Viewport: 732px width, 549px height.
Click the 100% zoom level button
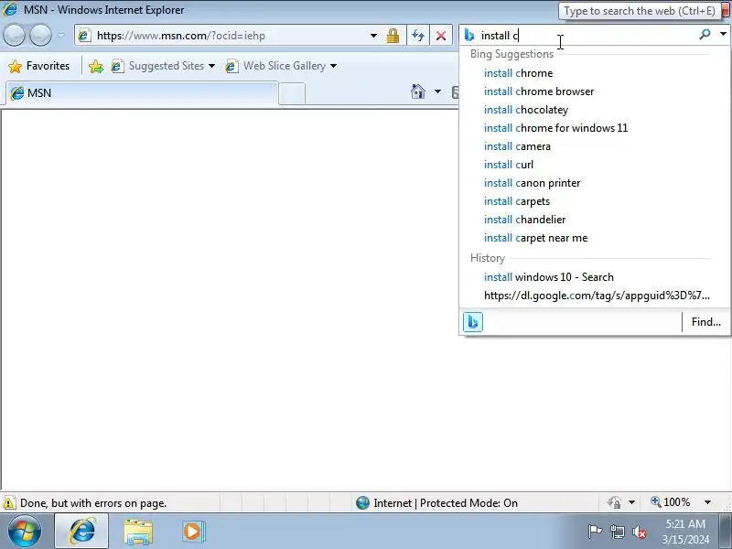[x=671, y=502]
